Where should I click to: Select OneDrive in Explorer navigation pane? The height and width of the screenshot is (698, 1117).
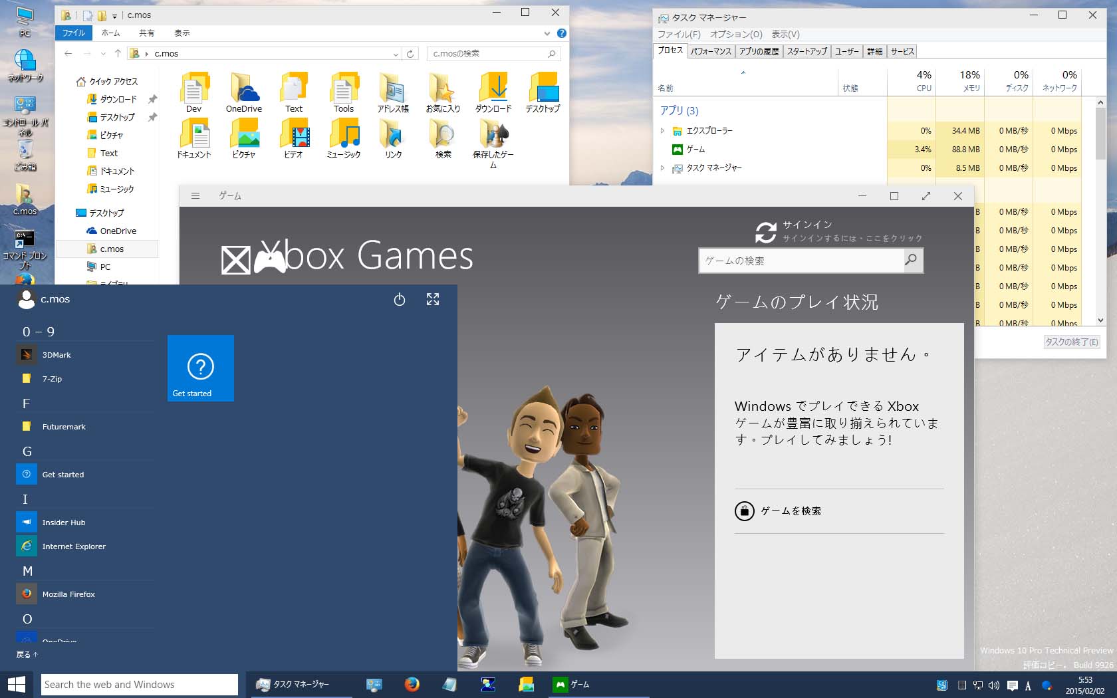[x=110, y=231]
